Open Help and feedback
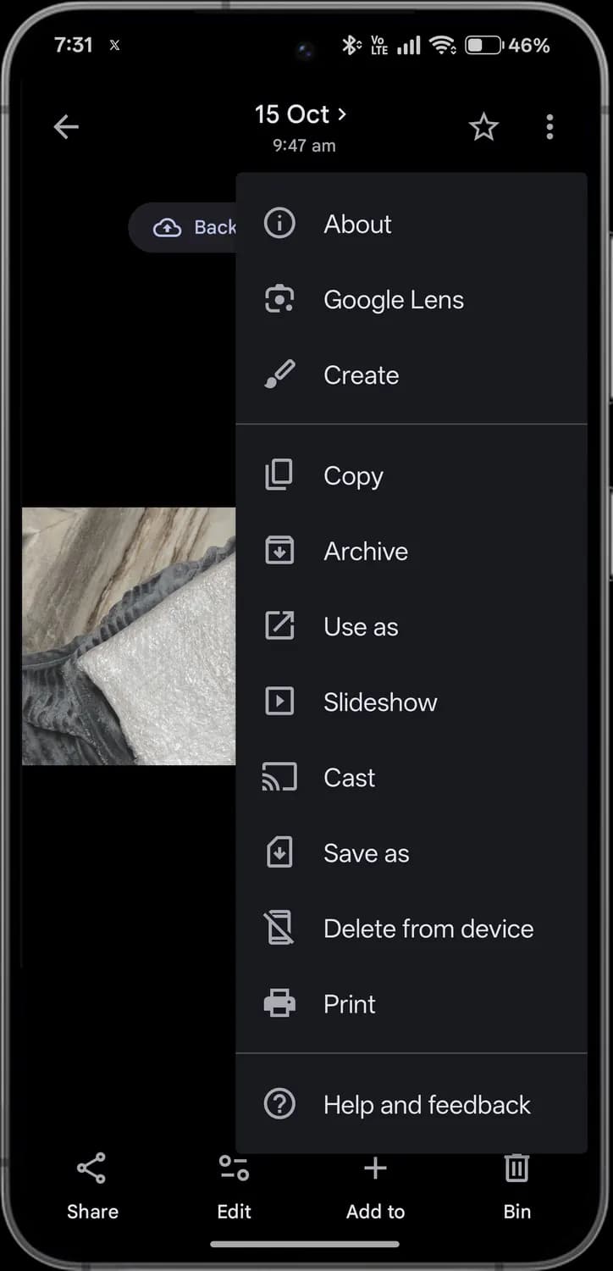Viewport: 613px width, 1271px height. tap(411, 1105)
